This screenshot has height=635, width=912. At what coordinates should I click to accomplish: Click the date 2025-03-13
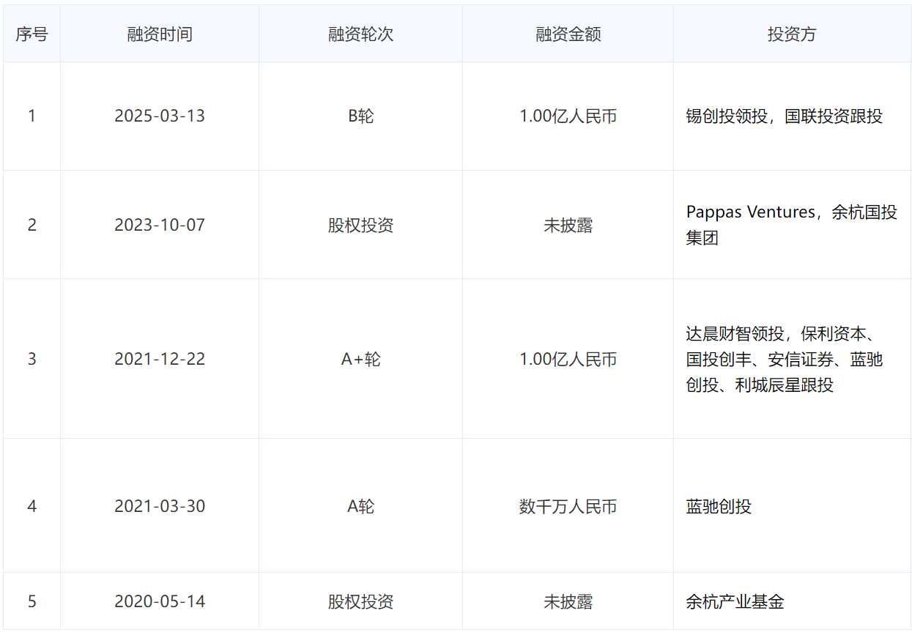pyautogui.click(x=160, y=116)
